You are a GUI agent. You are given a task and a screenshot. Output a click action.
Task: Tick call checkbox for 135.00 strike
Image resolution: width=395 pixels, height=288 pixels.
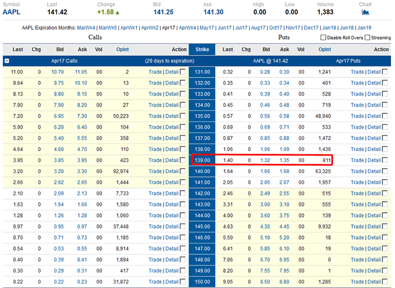pos(183,116)
